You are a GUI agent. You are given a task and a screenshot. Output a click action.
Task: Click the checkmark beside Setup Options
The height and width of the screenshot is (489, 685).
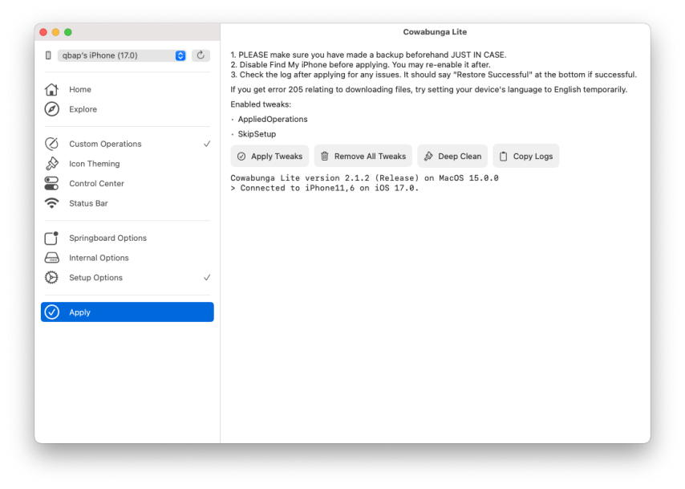pos(207,277)
